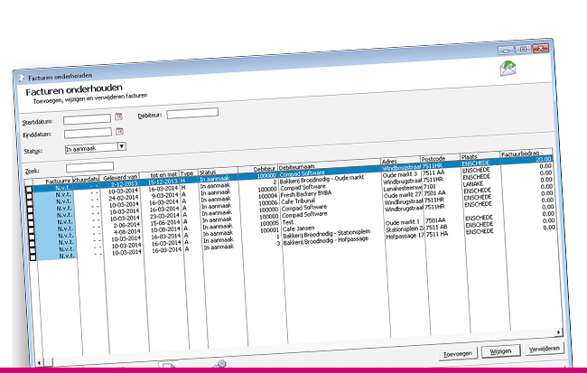587x373 pixels.
Task: Sort by the Debiteurnaam column header
Action: pos(329,164)
